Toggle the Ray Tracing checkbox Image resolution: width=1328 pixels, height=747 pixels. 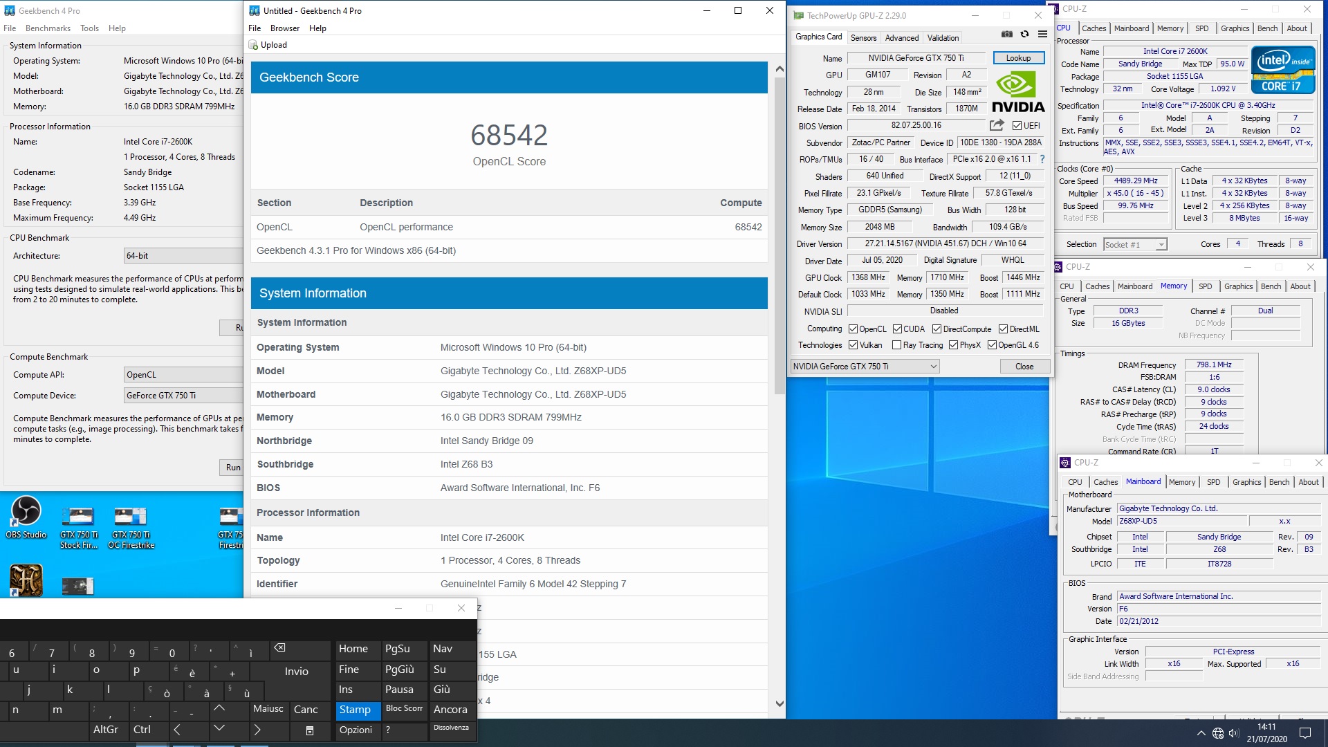(x=896, y=345)
